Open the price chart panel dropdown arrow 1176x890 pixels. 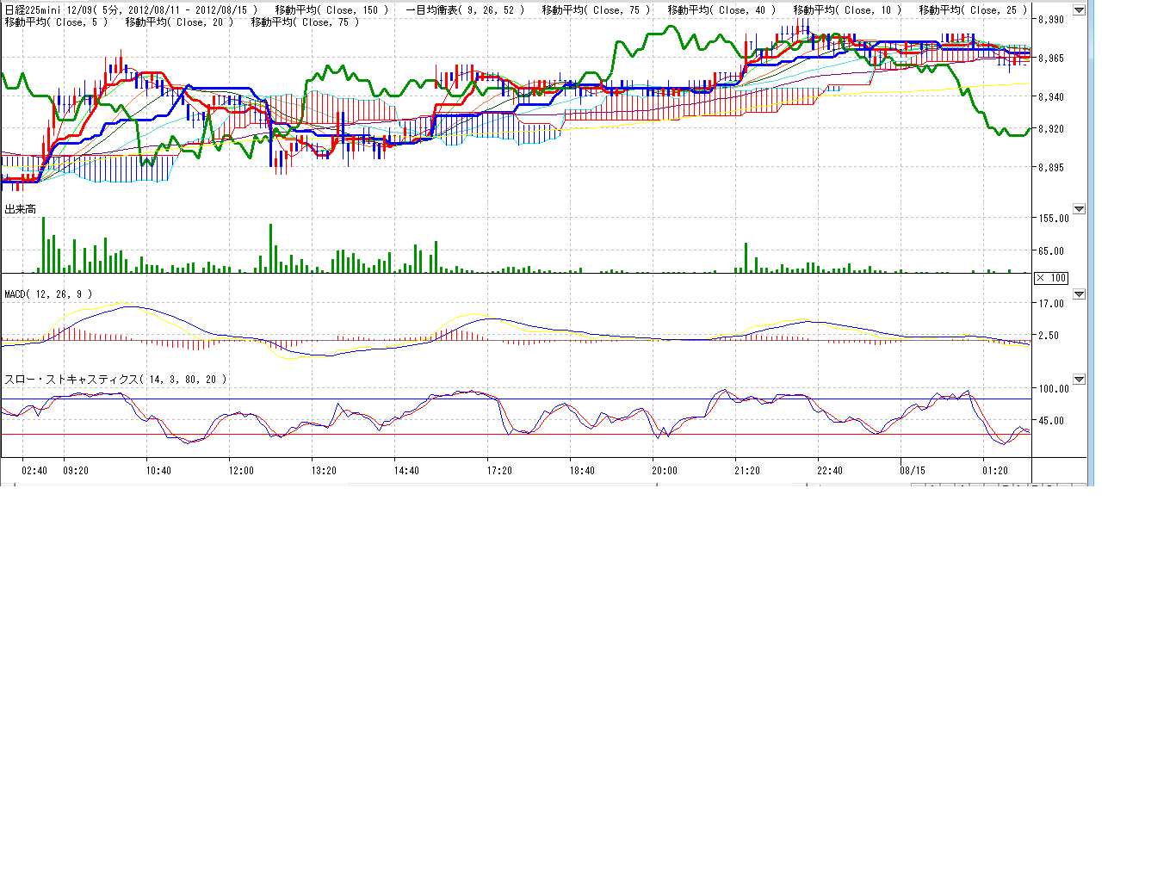(x=1079, y=10)
